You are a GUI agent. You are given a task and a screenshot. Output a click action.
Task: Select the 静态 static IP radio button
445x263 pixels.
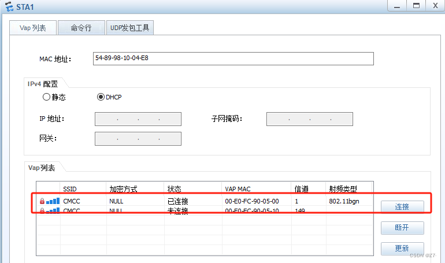(47, 97)
